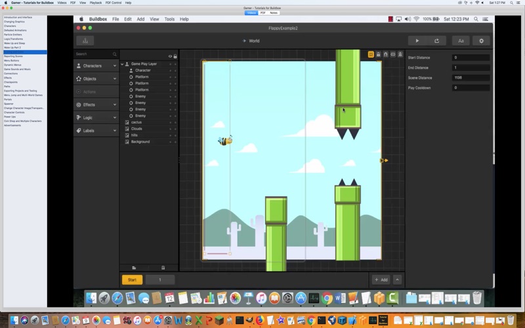525x328 pixels.
Task: Click the + Add scene button
Action: pos(381,280)
